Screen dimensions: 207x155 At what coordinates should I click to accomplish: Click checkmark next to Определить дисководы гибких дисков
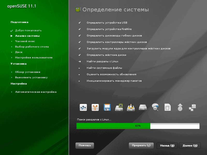[79, 36]
